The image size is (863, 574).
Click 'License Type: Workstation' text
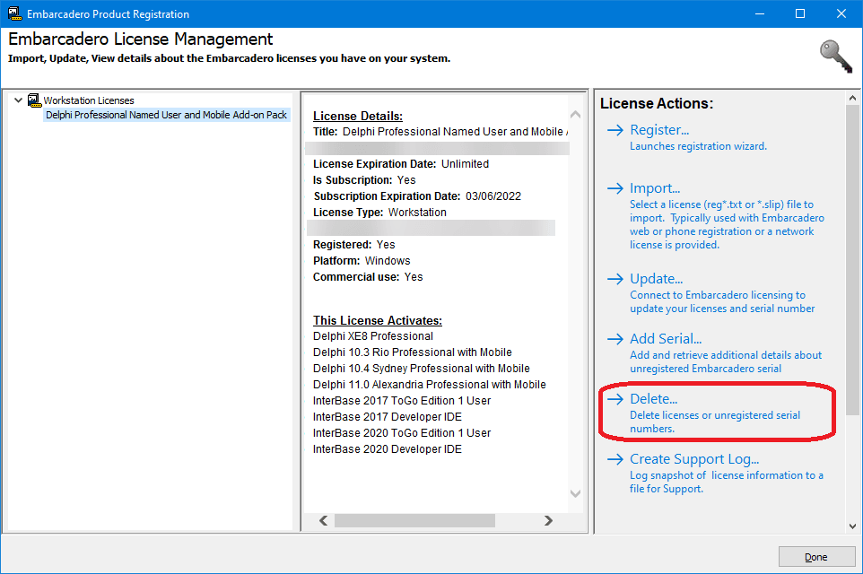[x=379, y=213]
